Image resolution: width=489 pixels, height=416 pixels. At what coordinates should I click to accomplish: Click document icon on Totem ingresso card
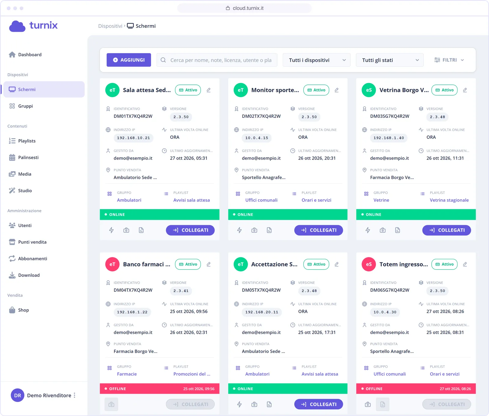pyautogui.click(x=383, y=404)
